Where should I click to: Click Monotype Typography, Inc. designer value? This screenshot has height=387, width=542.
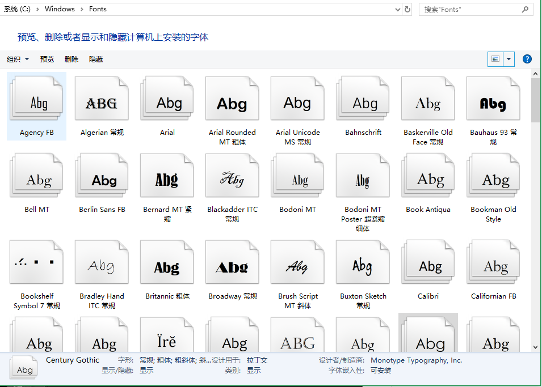click(x=416, y=360)
